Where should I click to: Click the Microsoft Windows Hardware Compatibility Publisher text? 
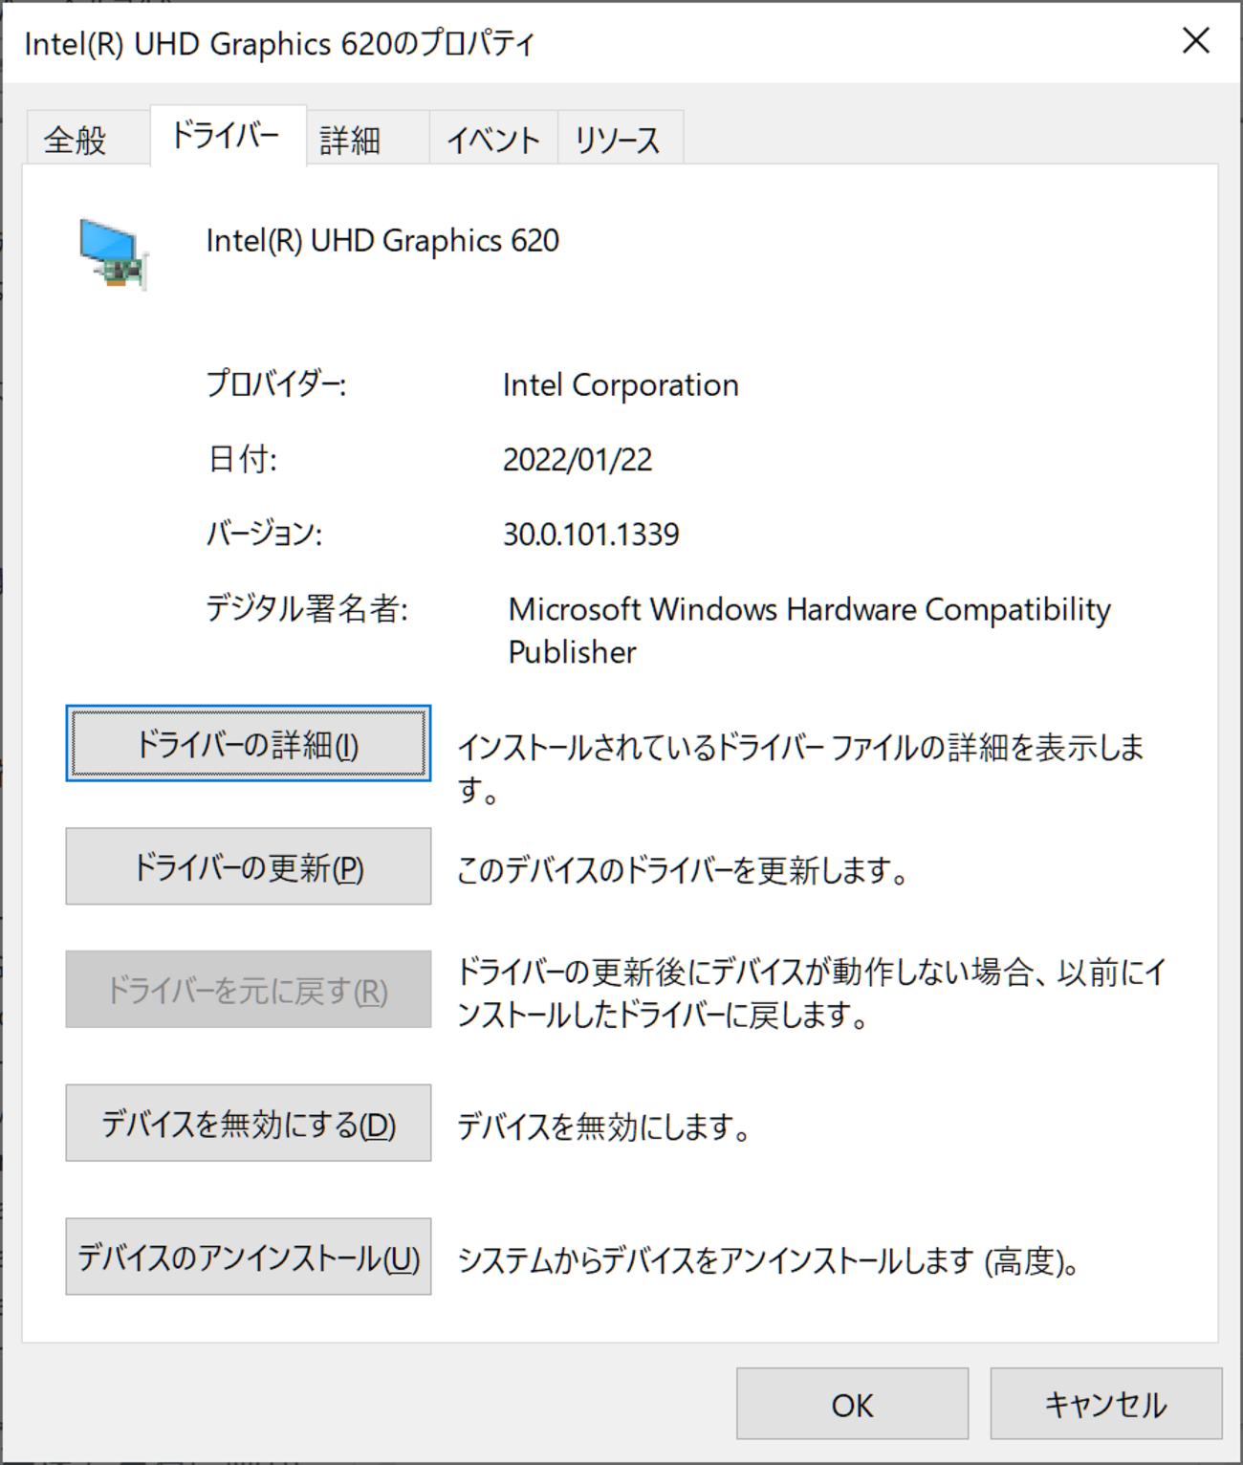tap(809, 630)
